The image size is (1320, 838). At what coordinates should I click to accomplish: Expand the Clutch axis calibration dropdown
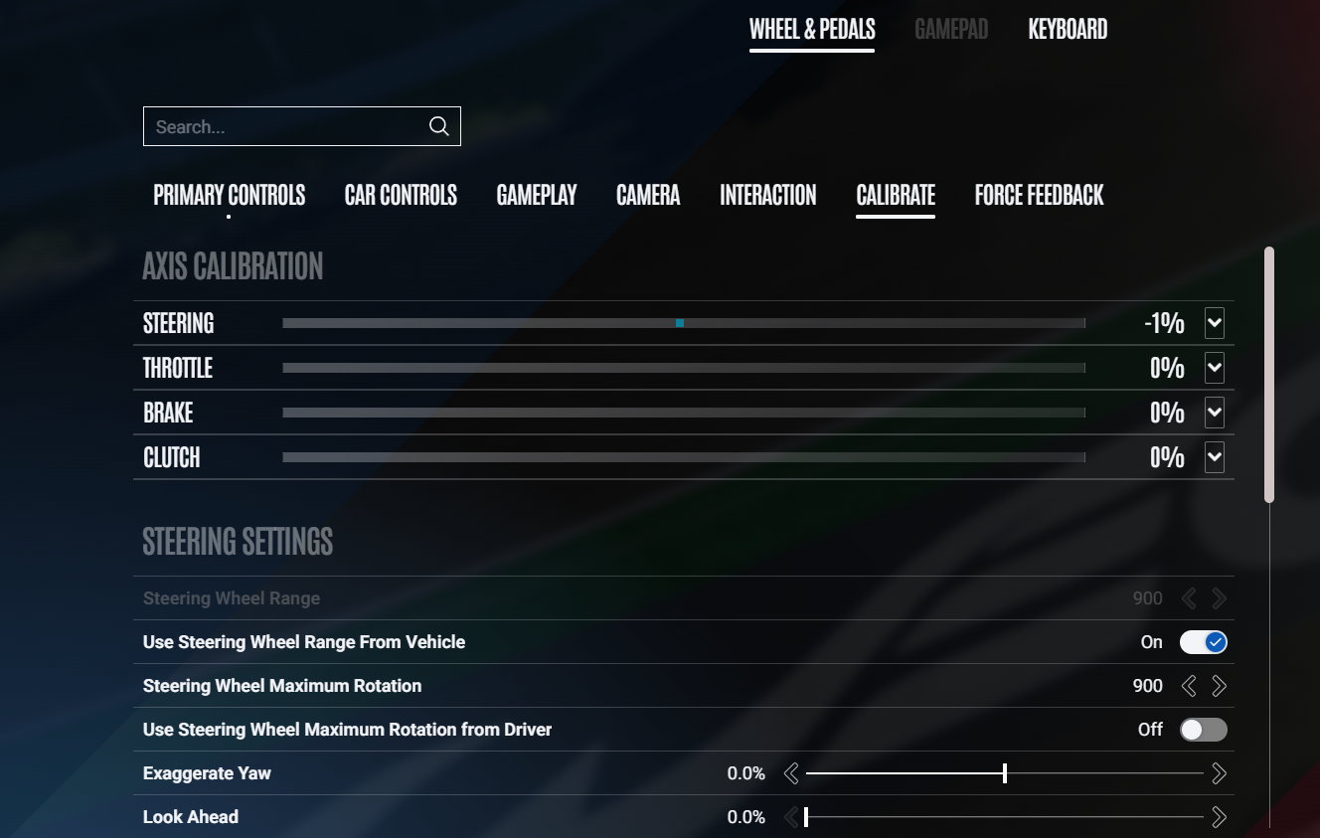click(1214, 457)
